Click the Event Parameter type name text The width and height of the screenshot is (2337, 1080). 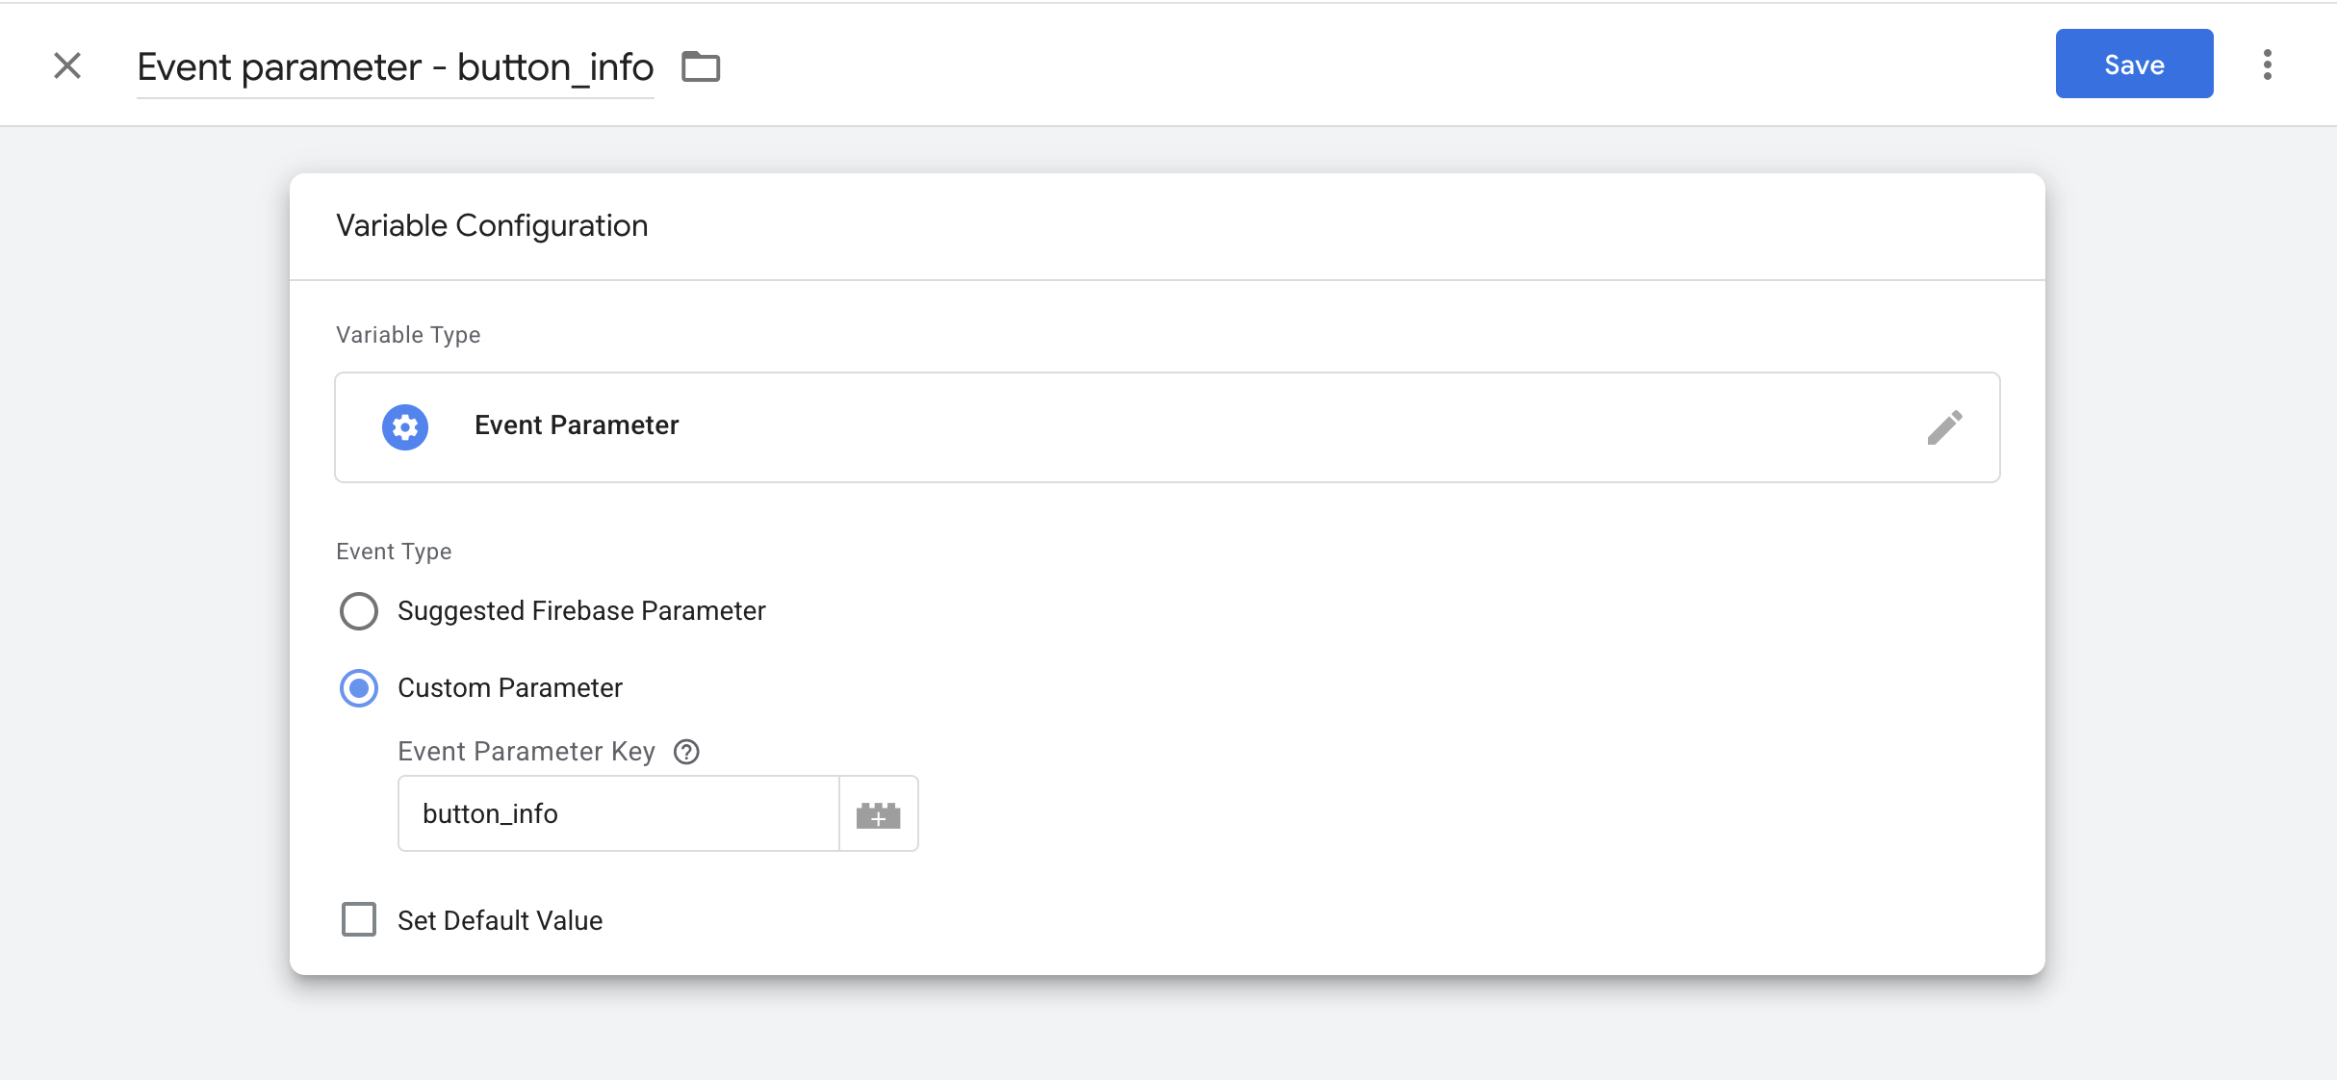[x=577, y=425]
